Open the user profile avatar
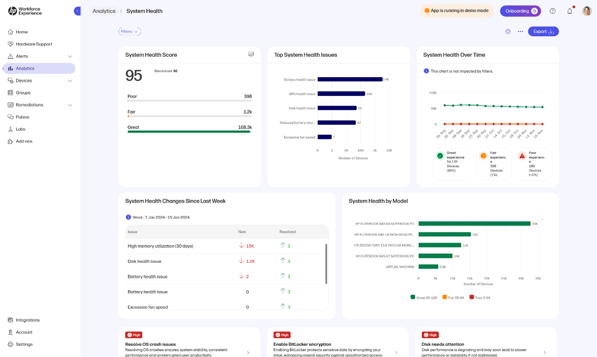 coord(587,11)
